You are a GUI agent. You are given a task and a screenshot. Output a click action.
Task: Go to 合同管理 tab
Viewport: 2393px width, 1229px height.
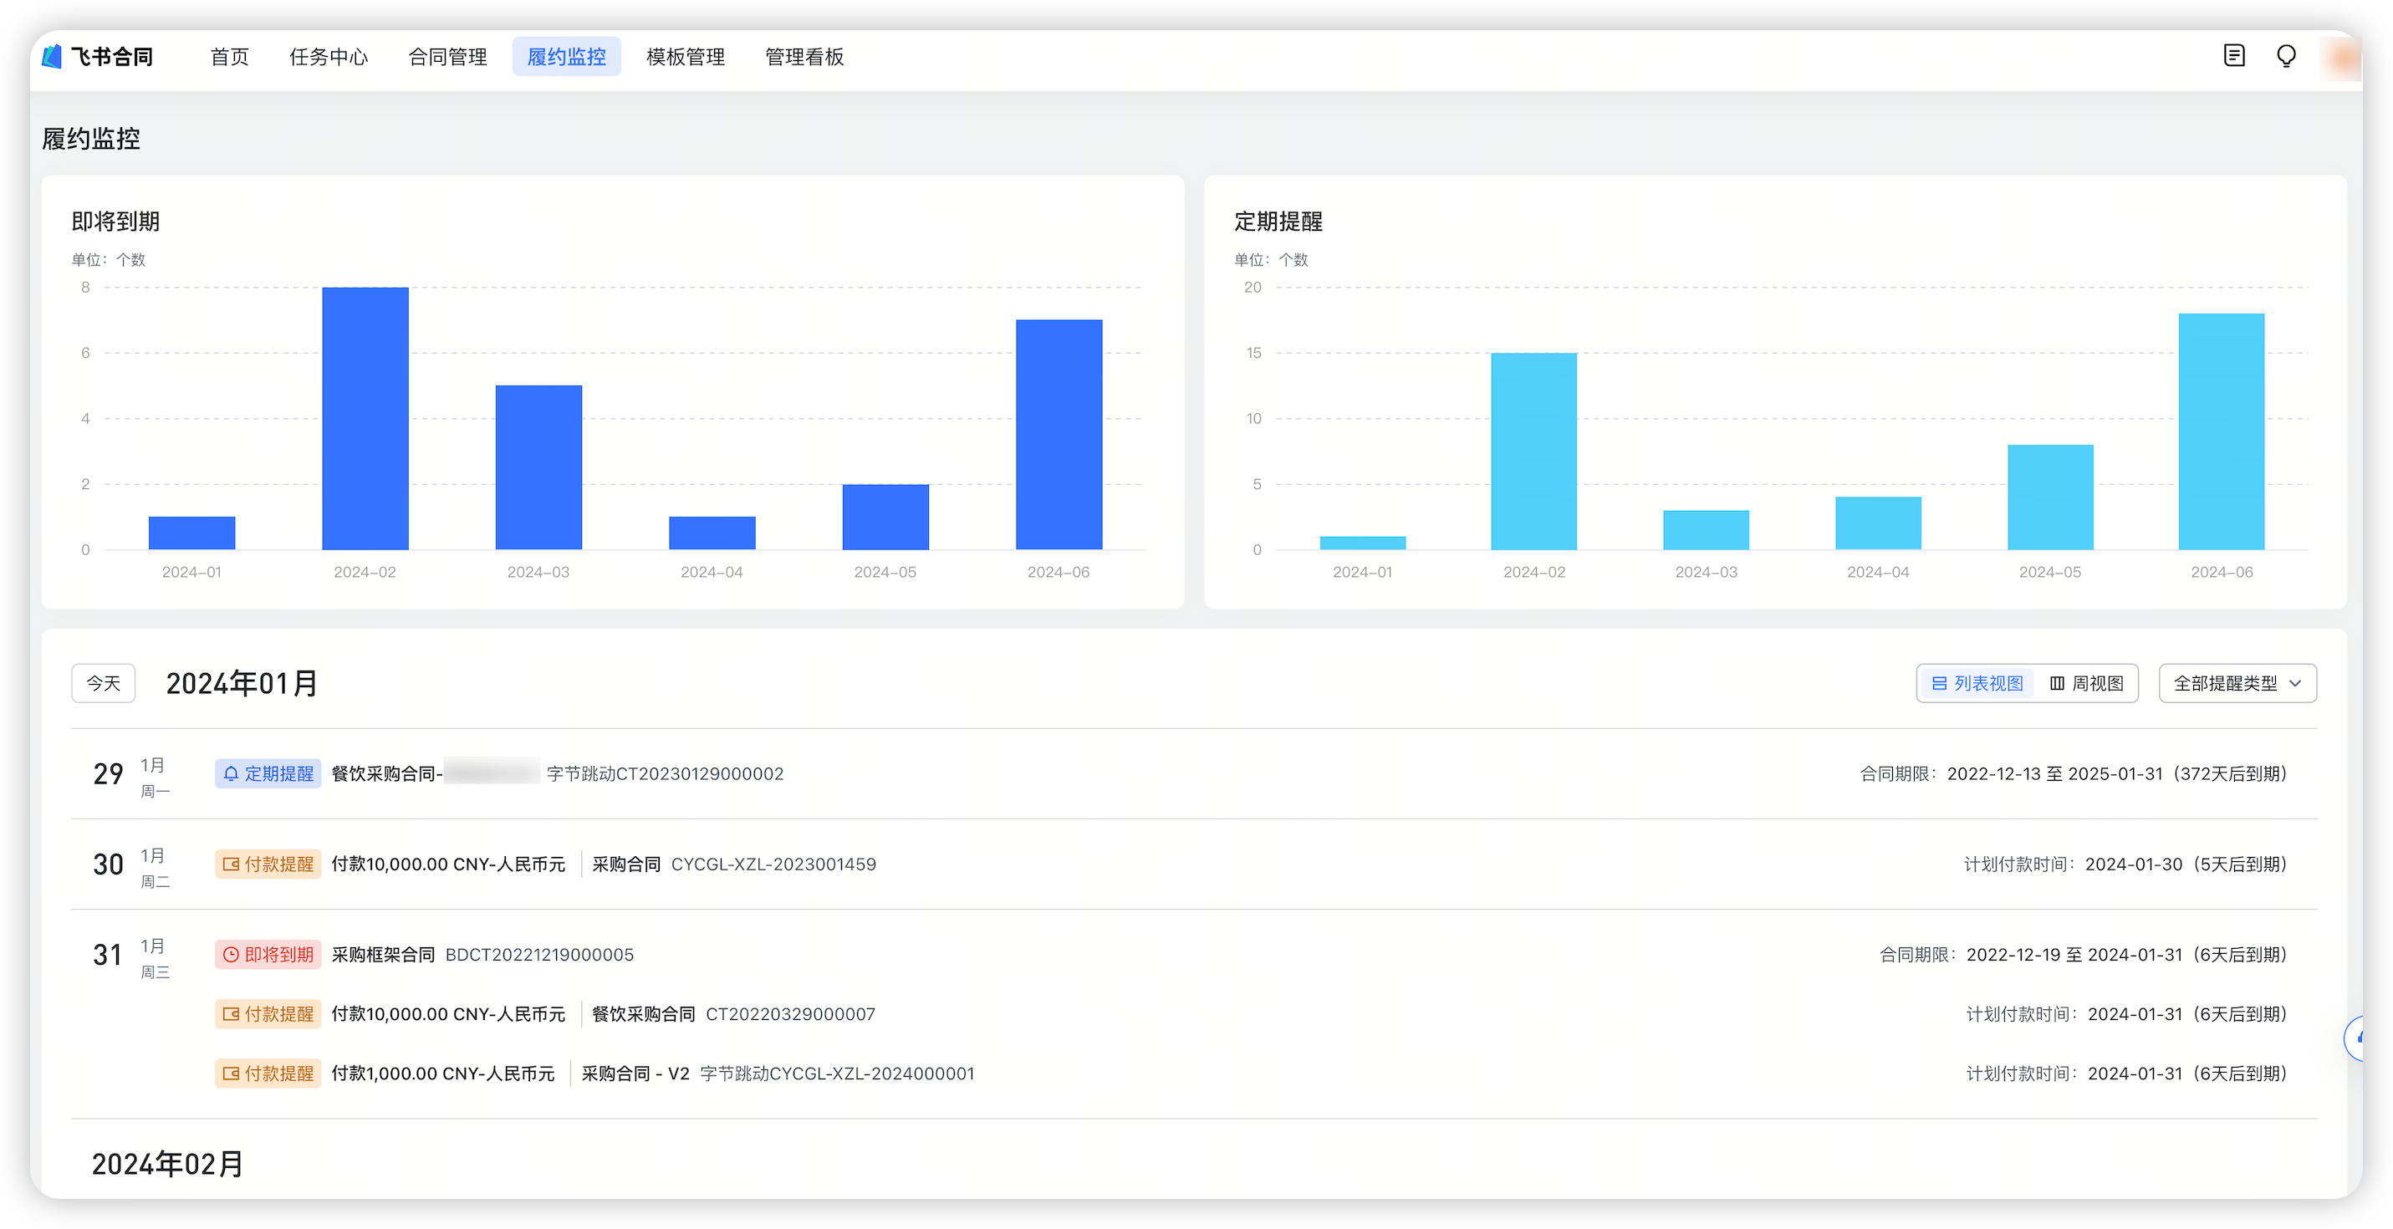click(x=448, y=57)
